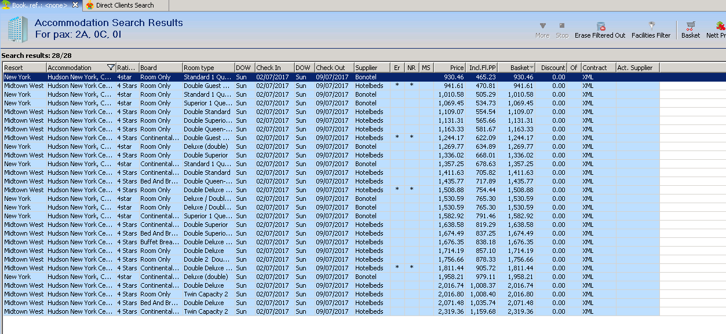The height and width of the screenshot is (334, 726).
Task: Click the Nett Price toolbar icon
Action: (x=720, y=26)
